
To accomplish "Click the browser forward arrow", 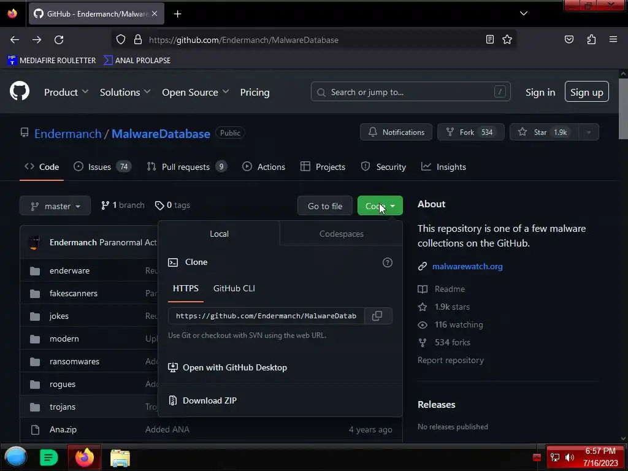I will pos(37,40).
